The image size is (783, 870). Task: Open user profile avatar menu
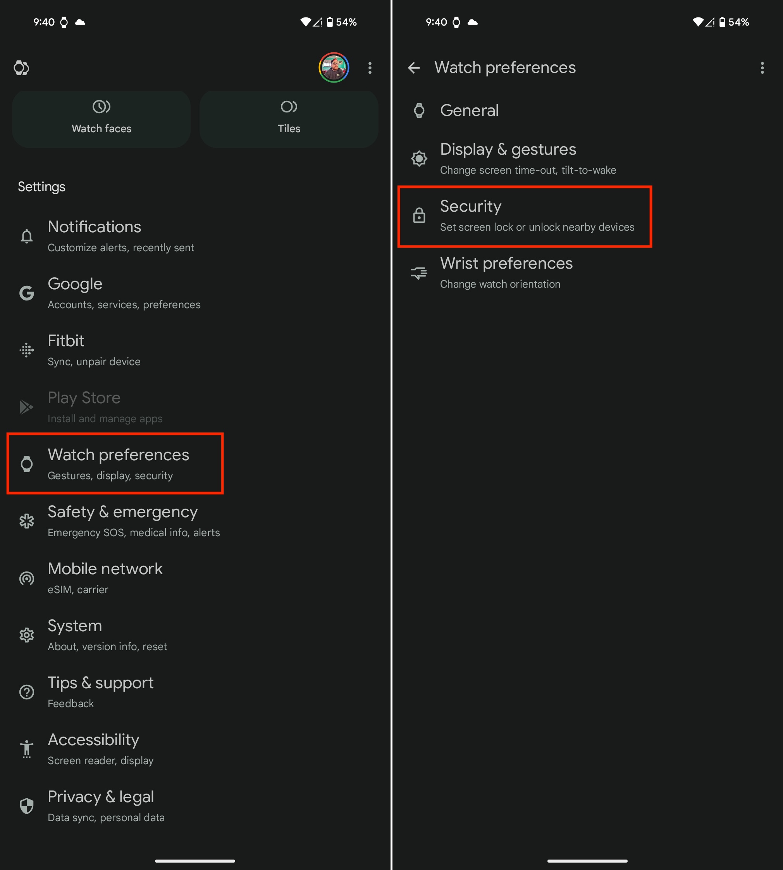[333, 68]
